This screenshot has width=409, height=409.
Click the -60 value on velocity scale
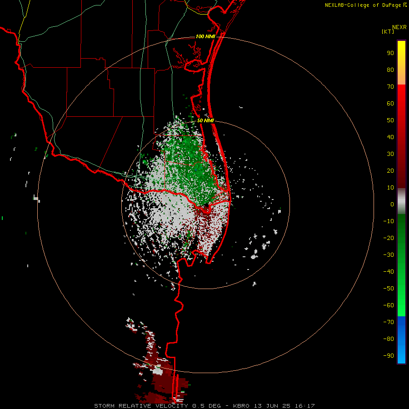[389, 305]
